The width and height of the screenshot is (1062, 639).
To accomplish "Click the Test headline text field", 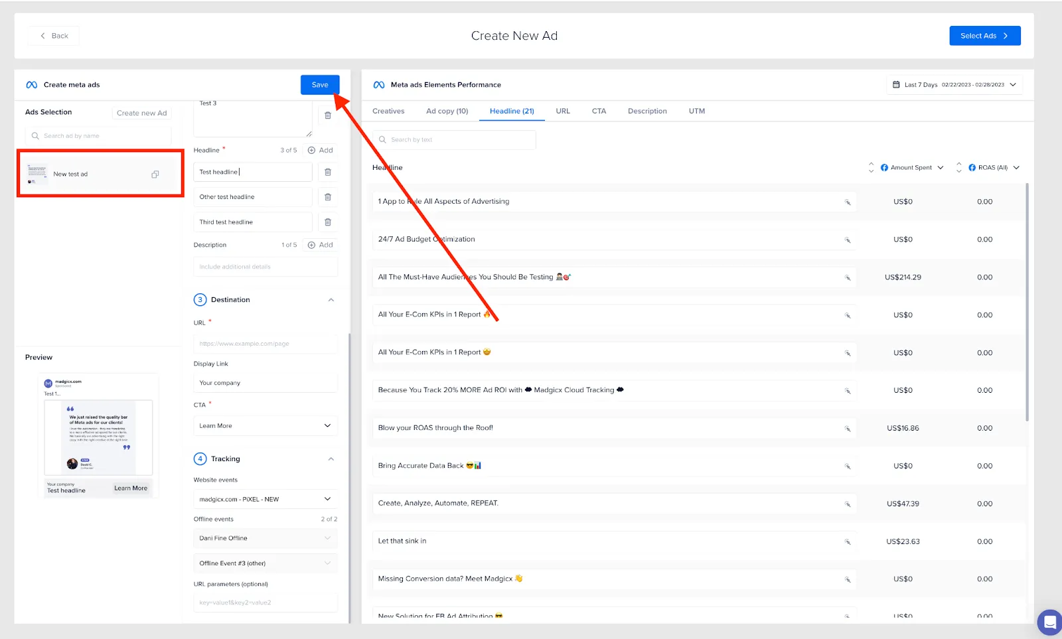I will 253,173.
